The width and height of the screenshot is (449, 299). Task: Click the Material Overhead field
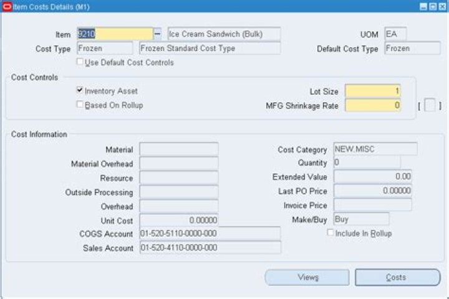point(179,163)
